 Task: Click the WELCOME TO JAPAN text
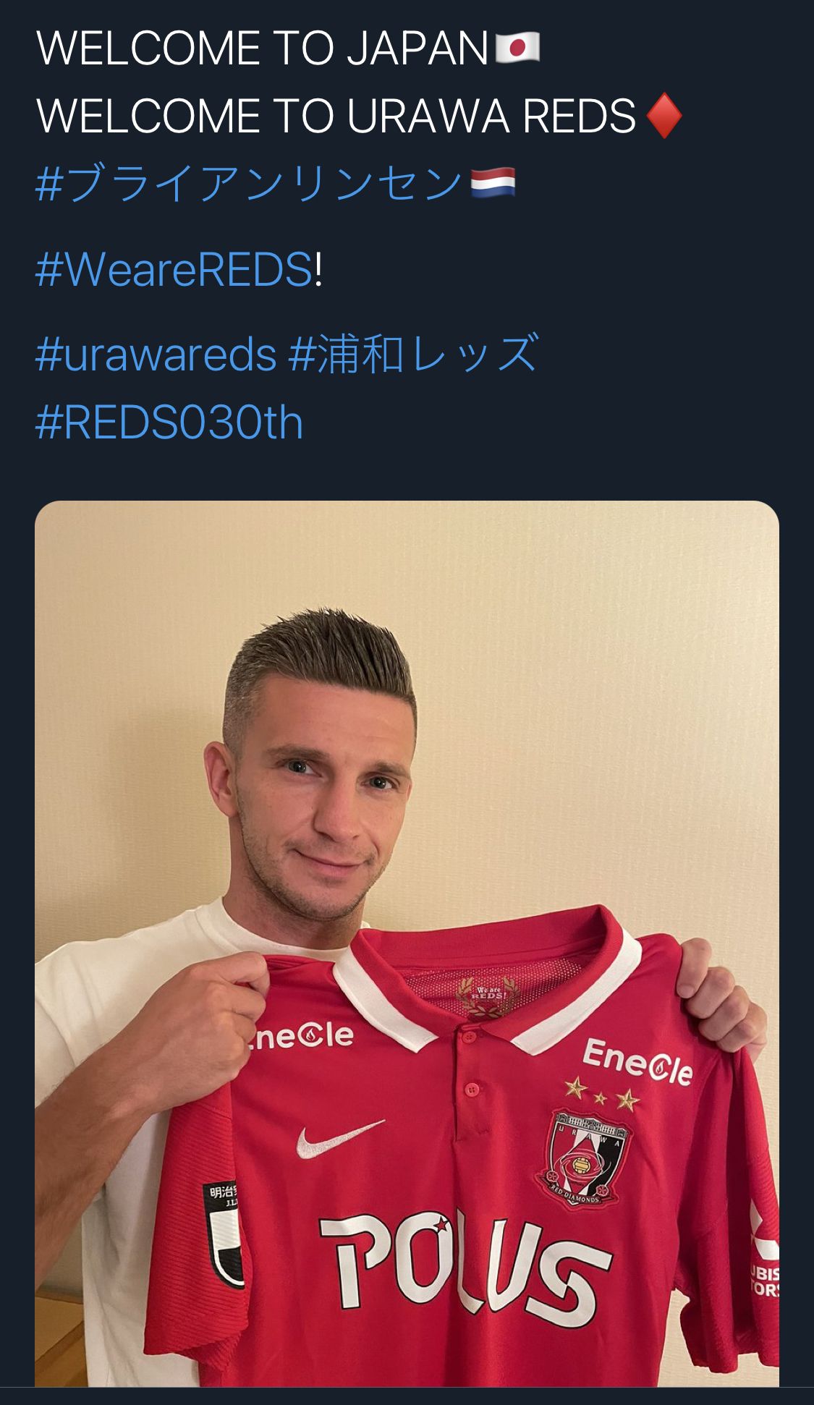262,48
